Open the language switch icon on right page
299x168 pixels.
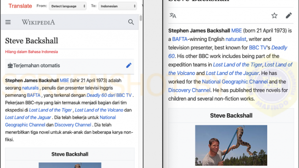pos(173,15)
